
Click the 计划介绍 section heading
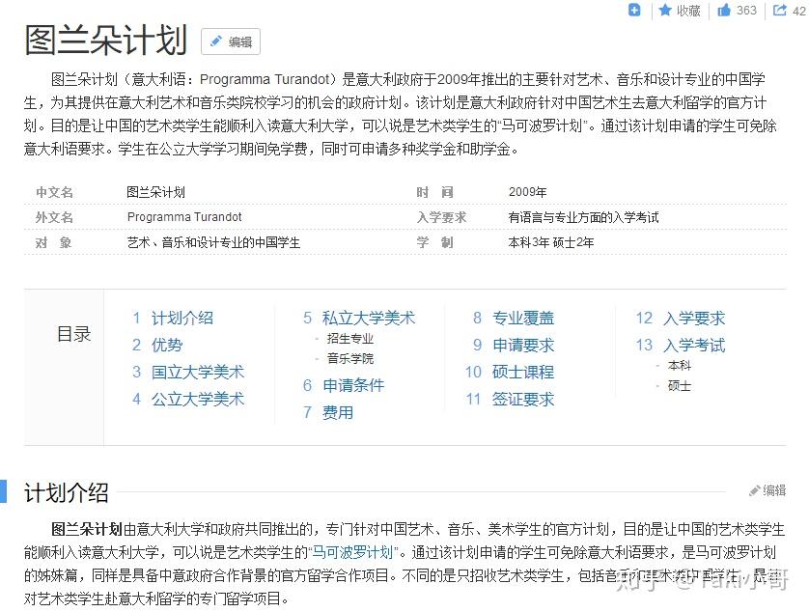pyautogui.click(x=67, y=492)
